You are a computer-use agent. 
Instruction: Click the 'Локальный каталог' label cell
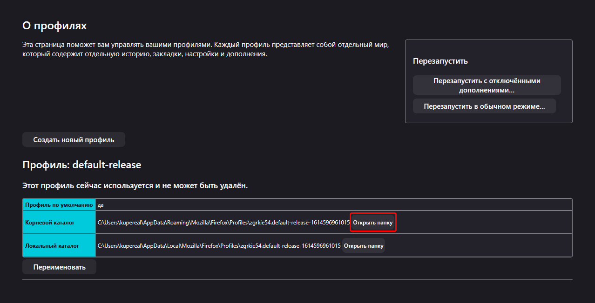[59, 245]
